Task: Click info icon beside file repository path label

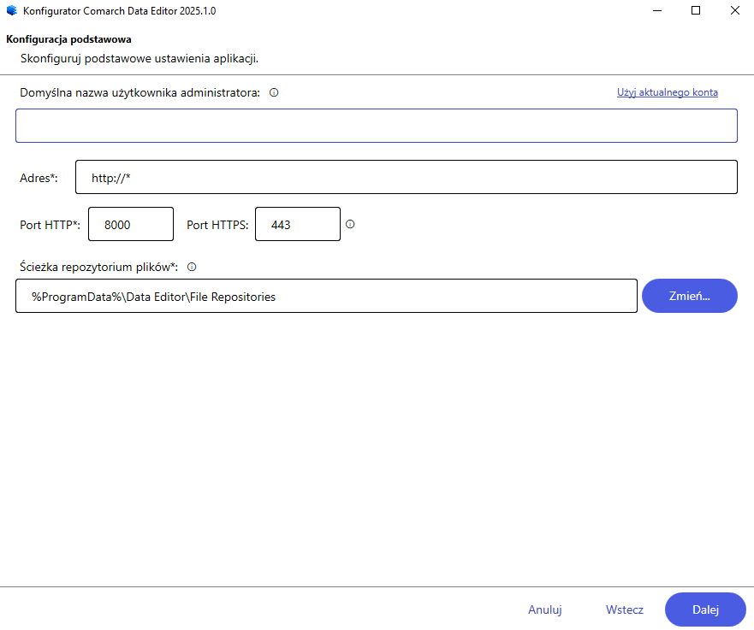Action: tap(192, 267)
